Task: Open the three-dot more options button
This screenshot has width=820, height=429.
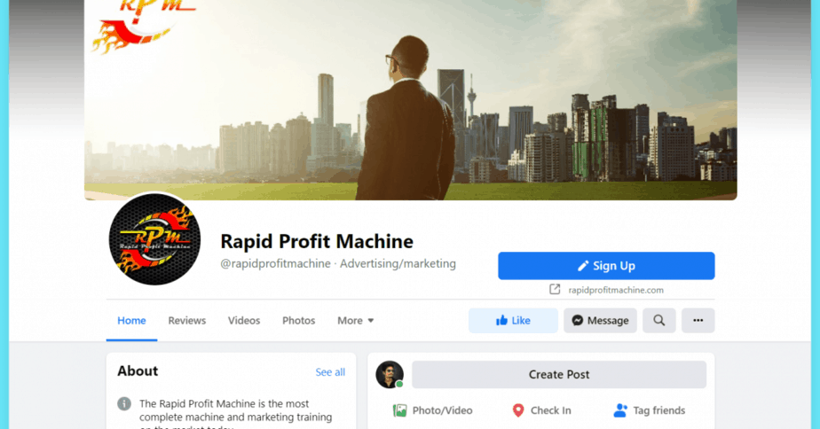Action: (698, 320)
